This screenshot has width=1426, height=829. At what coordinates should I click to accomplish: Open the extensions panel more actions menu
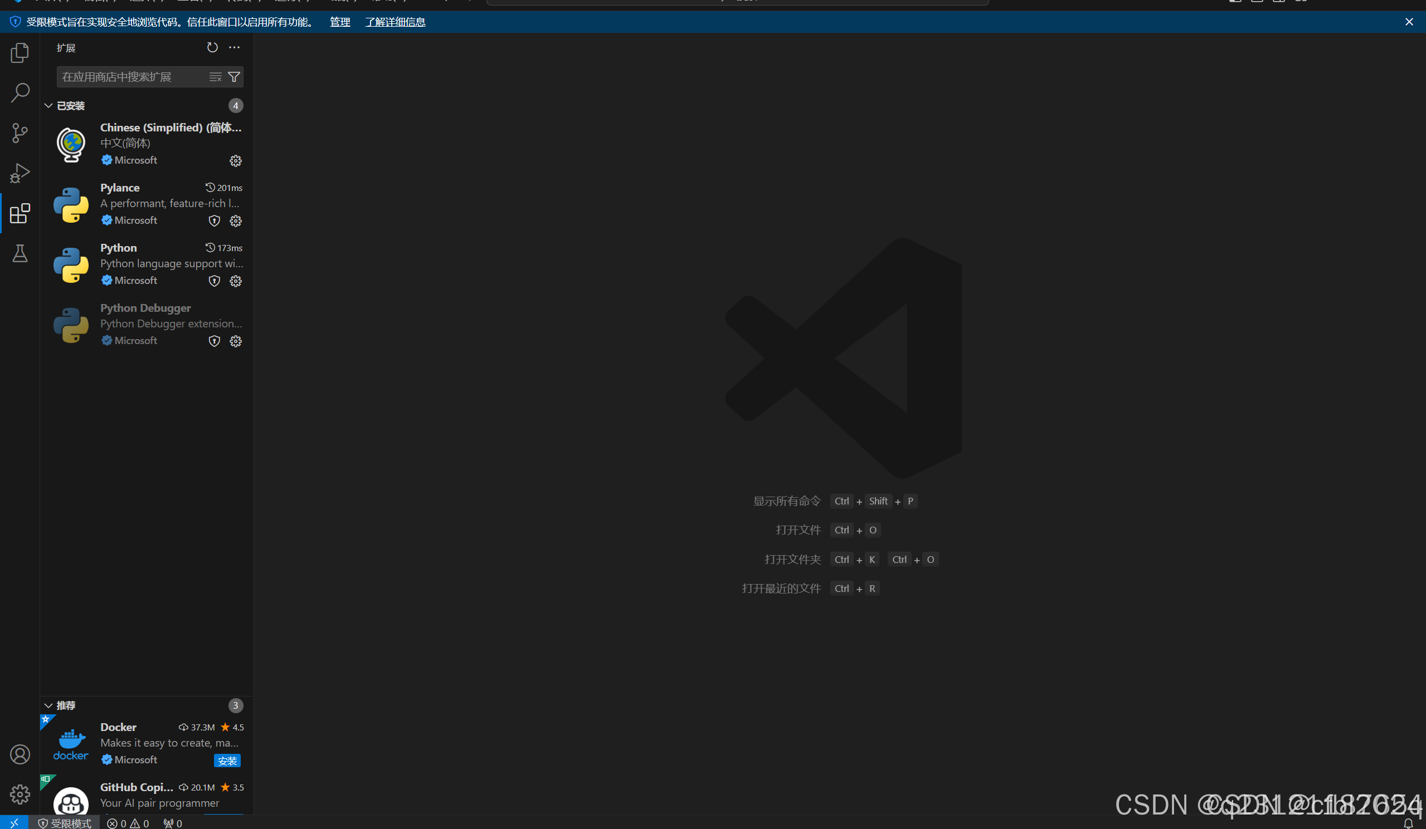[234, 47]
